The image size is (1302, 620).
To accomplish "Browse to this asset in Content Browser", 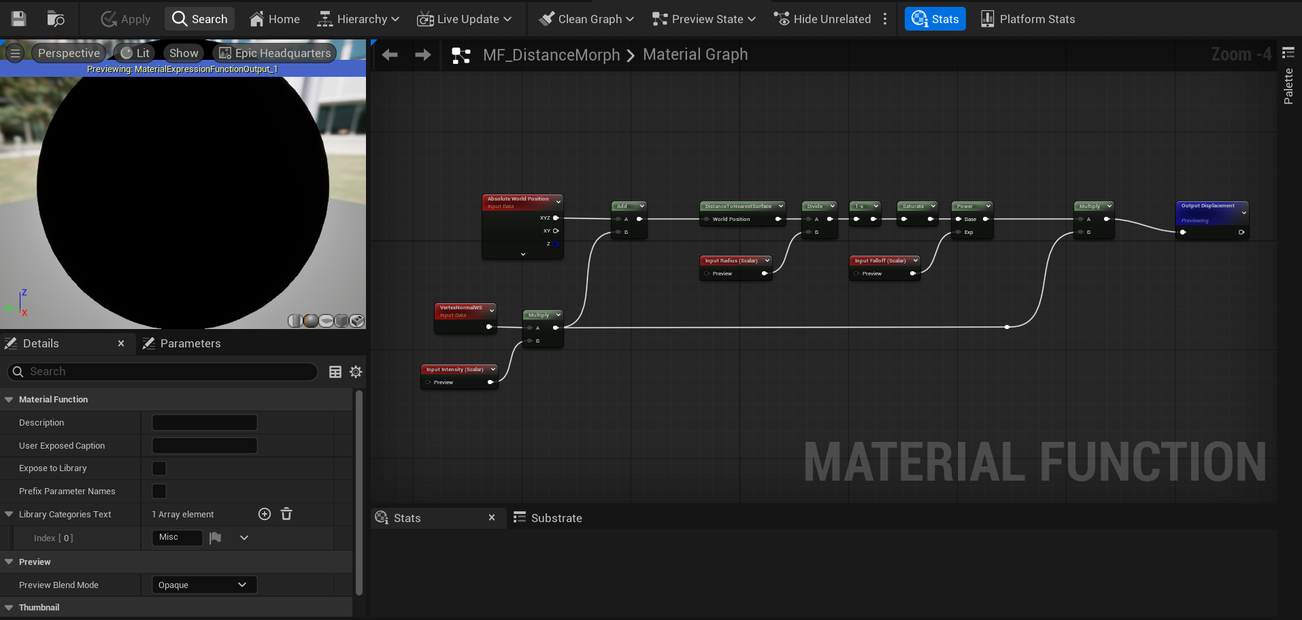I will coord(55,18).
